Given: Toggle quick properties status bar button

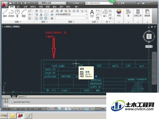Looking at the screenshot, I should pos(90,109).
